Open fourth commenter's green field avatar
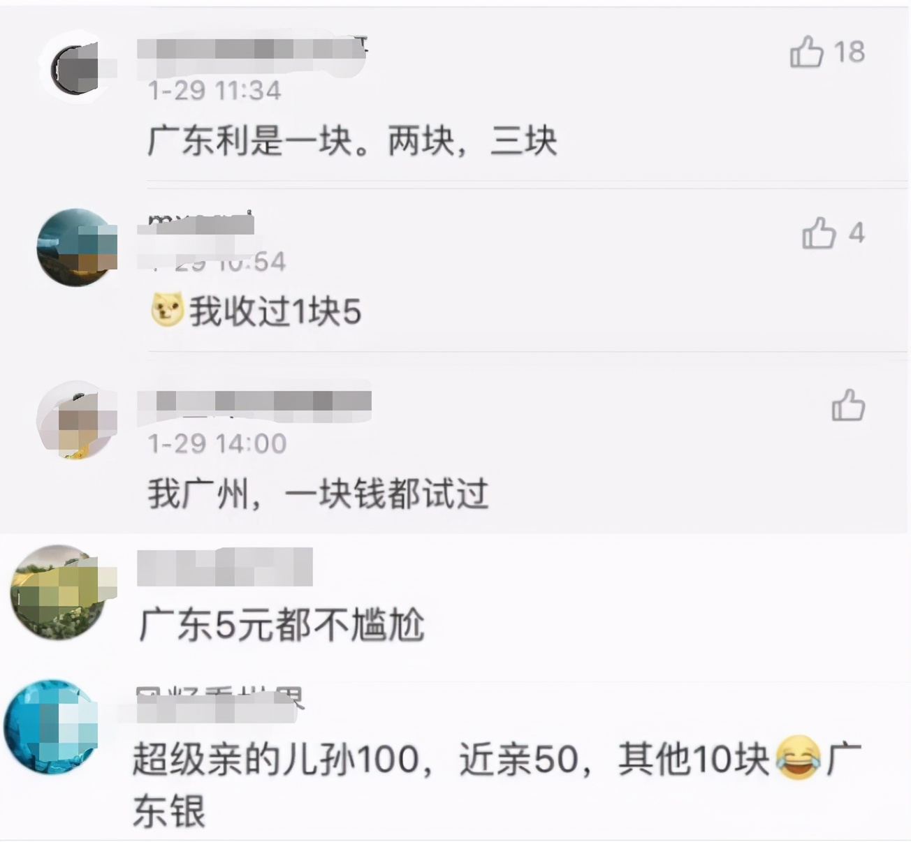 tap(60, 593)
